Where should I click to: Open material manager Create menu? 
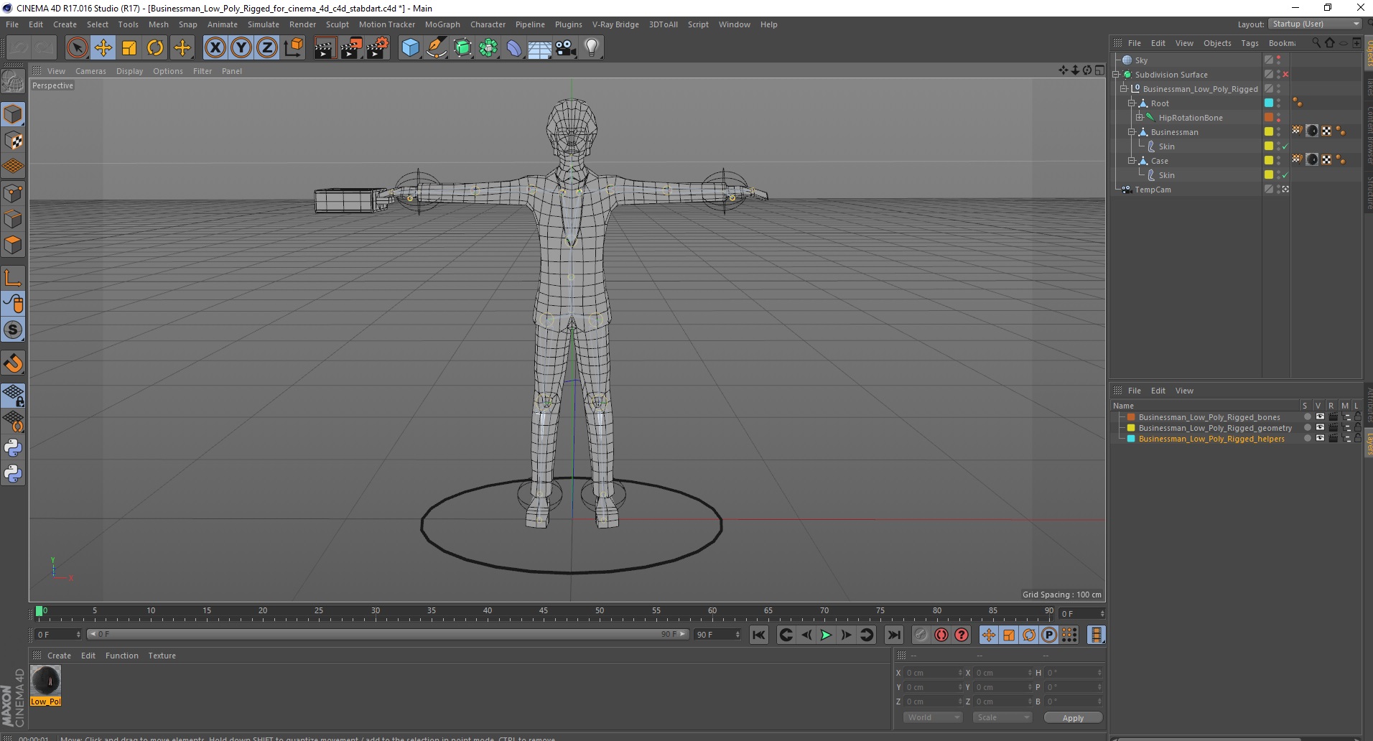pos(59,656)
